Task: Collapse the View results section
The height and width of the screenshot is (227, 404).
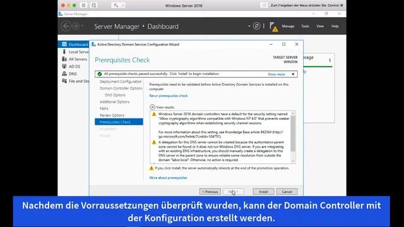Action: point(152,107)
